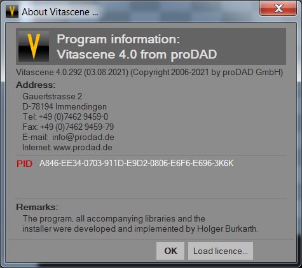Click the info@prodad.de e-mail address
Viewport: 302px width, 268px height.
(x=83, y=137)
